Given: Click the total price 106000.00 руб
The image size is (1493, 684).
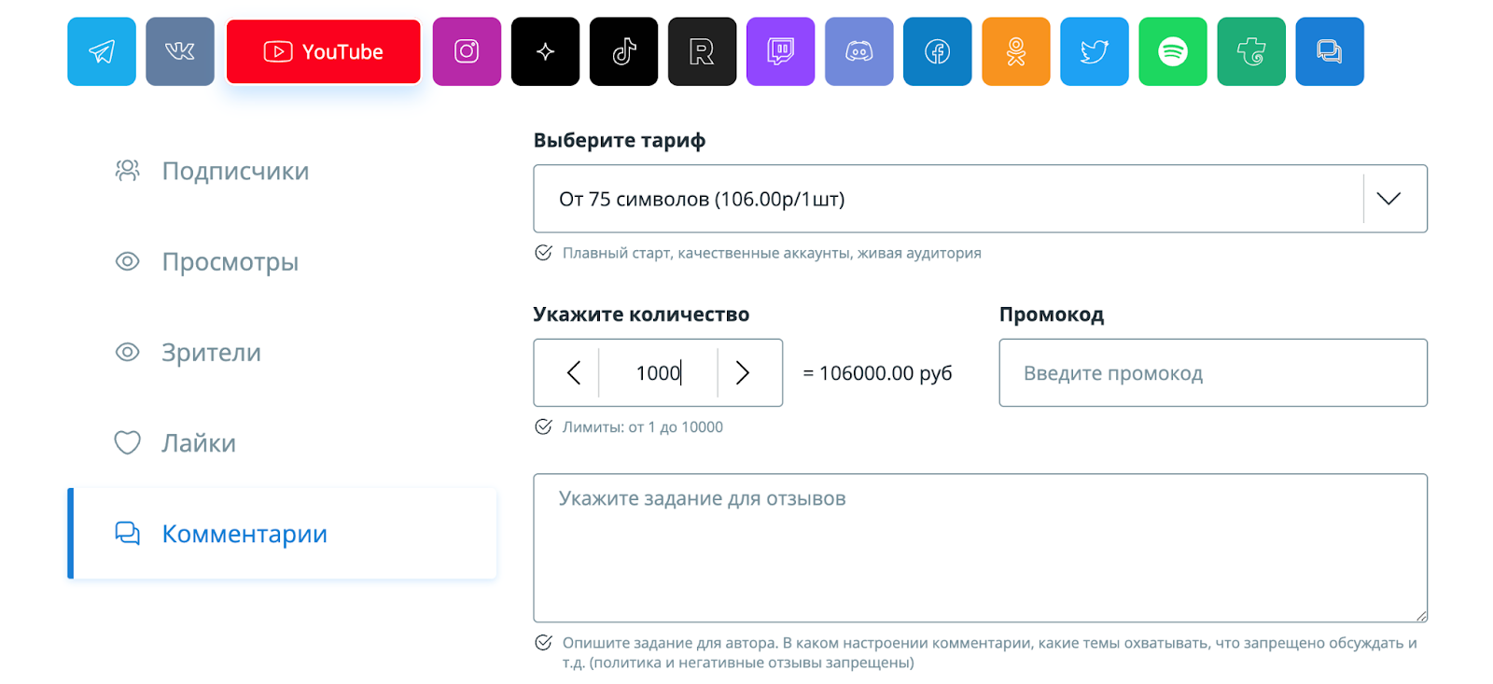Looking at the screenshot, I should pos(877,373).
